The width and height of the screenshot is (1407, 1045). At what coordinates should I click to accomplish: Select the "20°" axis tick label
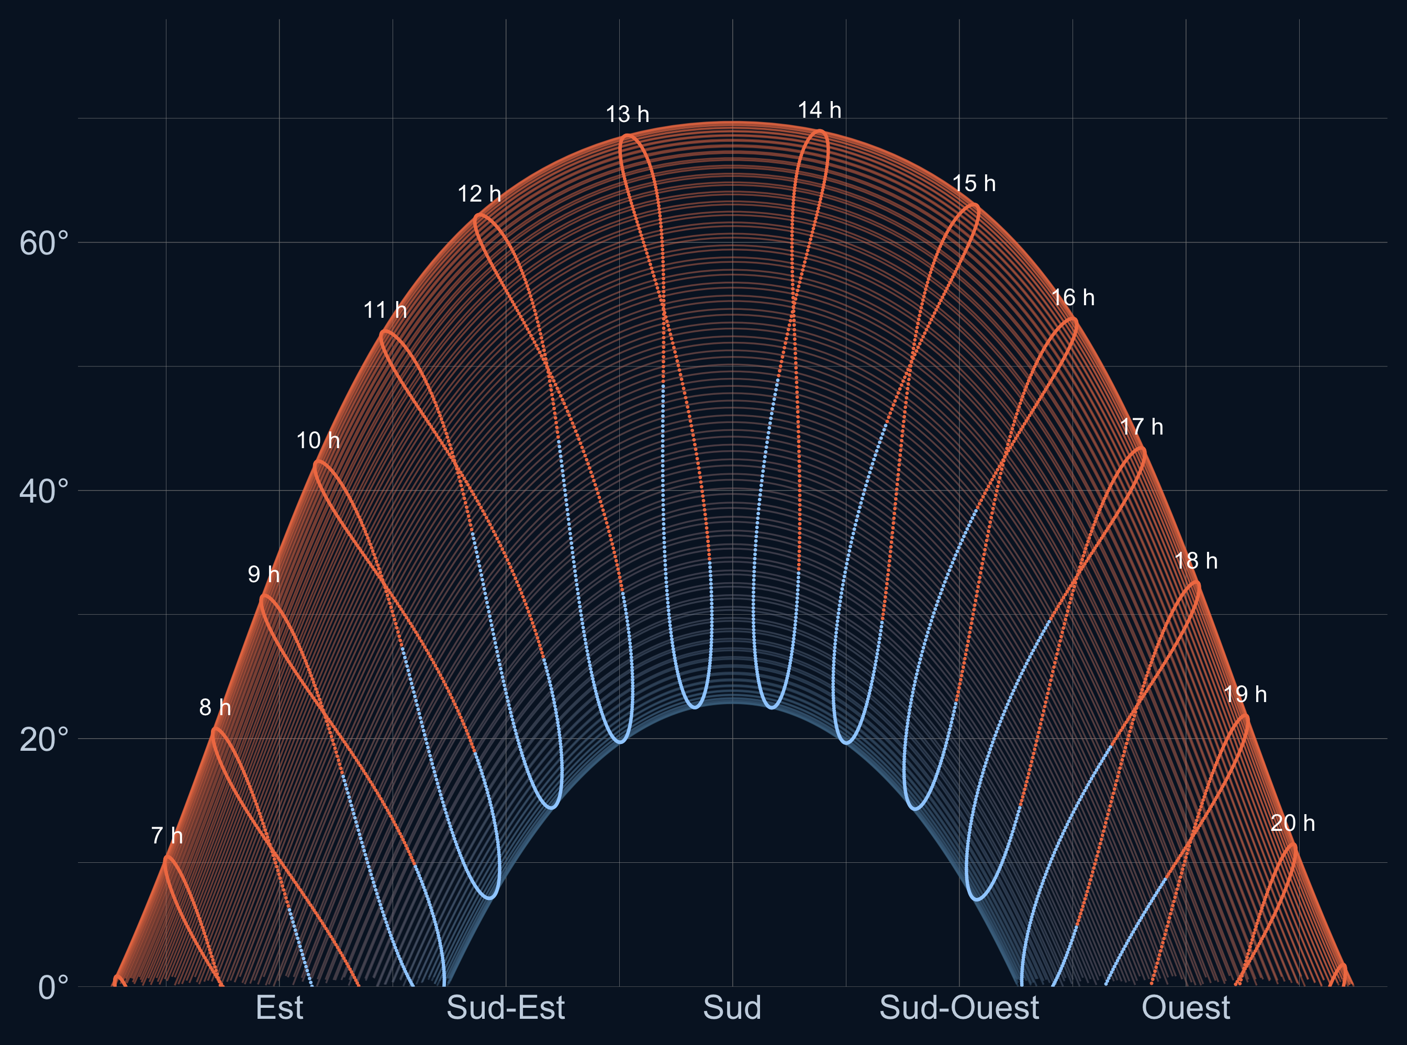pyautogui.click(x=43, y=739)
